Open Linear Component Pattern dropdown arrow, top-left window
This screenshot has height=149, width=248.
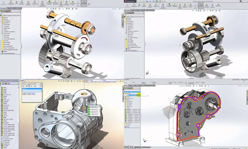coord(22,6)
